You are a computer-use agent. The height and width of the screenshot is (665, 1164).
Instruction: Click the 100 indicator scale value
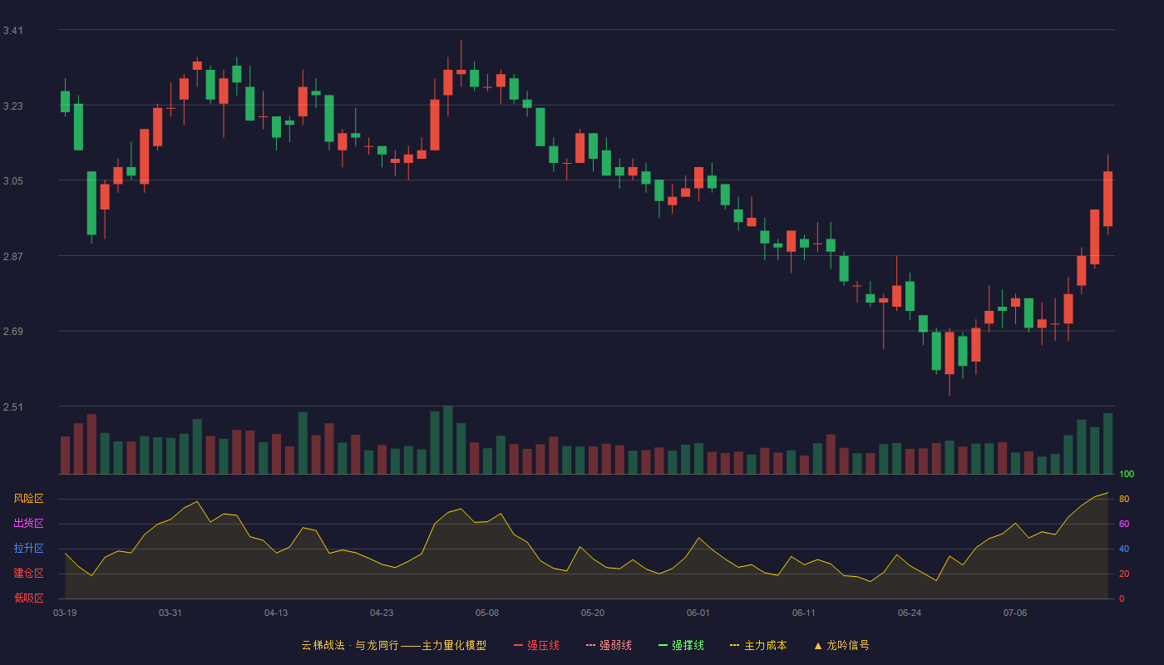click(x=1127, y=474)
